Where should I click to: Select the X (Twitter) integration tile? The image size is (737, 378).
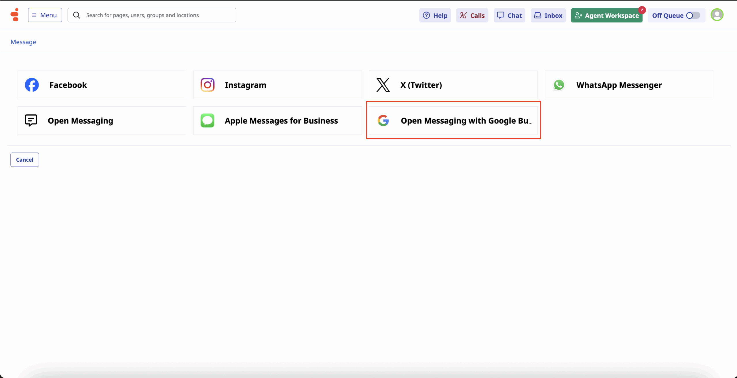point(453,85)
